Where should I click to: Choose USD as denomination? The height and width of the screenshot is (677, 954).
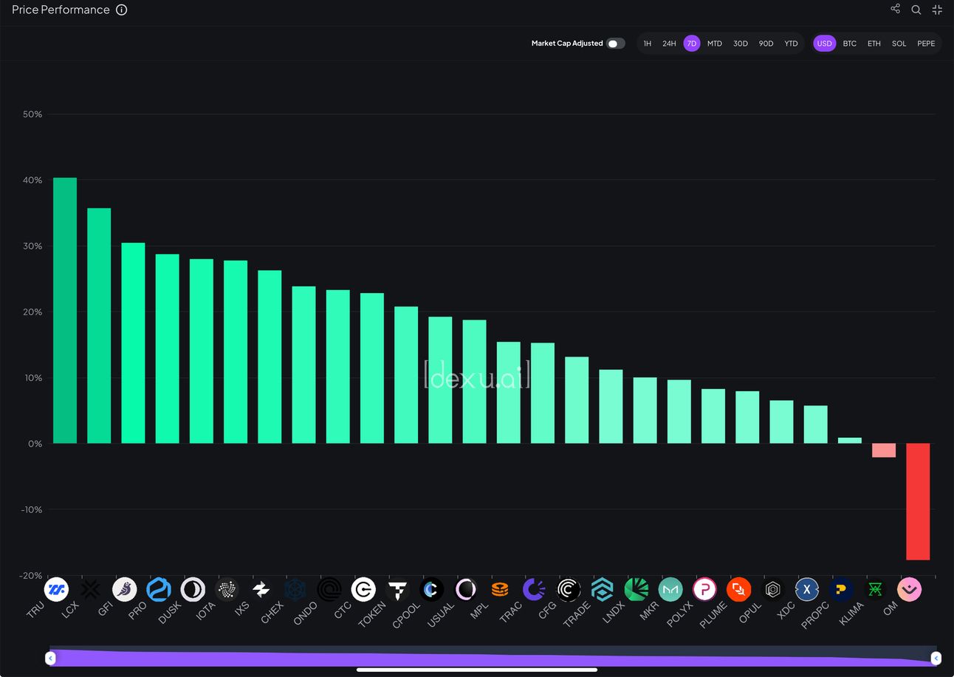[x=824, y=44]
